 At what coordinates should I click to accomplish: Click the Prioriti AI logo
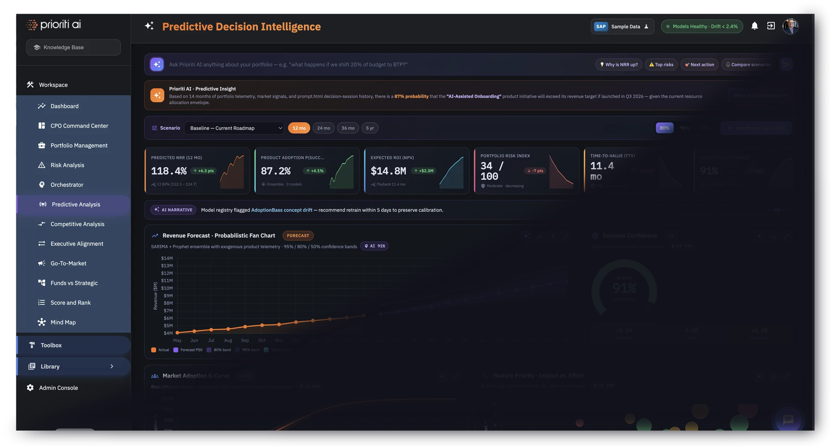point(53,25)
